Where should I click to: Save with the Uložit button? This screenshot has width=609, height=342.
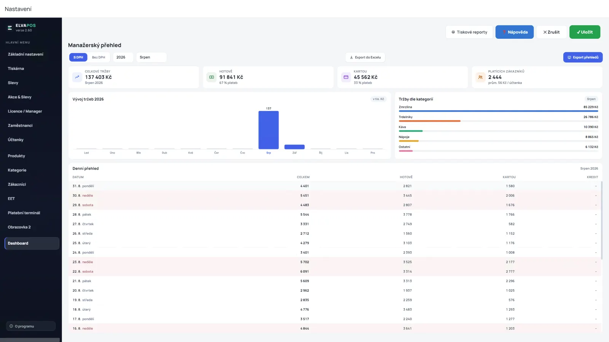[585, 32]
